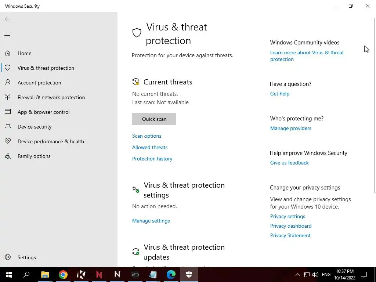Open Device security menu item
376x282 pixels.
pyautogui.click(x=35, y=127)
